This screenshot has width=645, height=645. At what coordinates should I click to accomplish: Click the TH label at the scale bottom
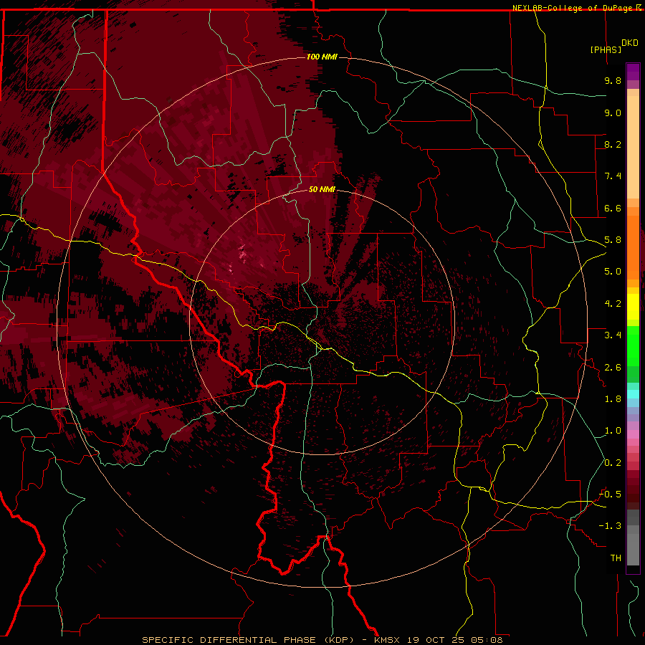click(616, 558)
